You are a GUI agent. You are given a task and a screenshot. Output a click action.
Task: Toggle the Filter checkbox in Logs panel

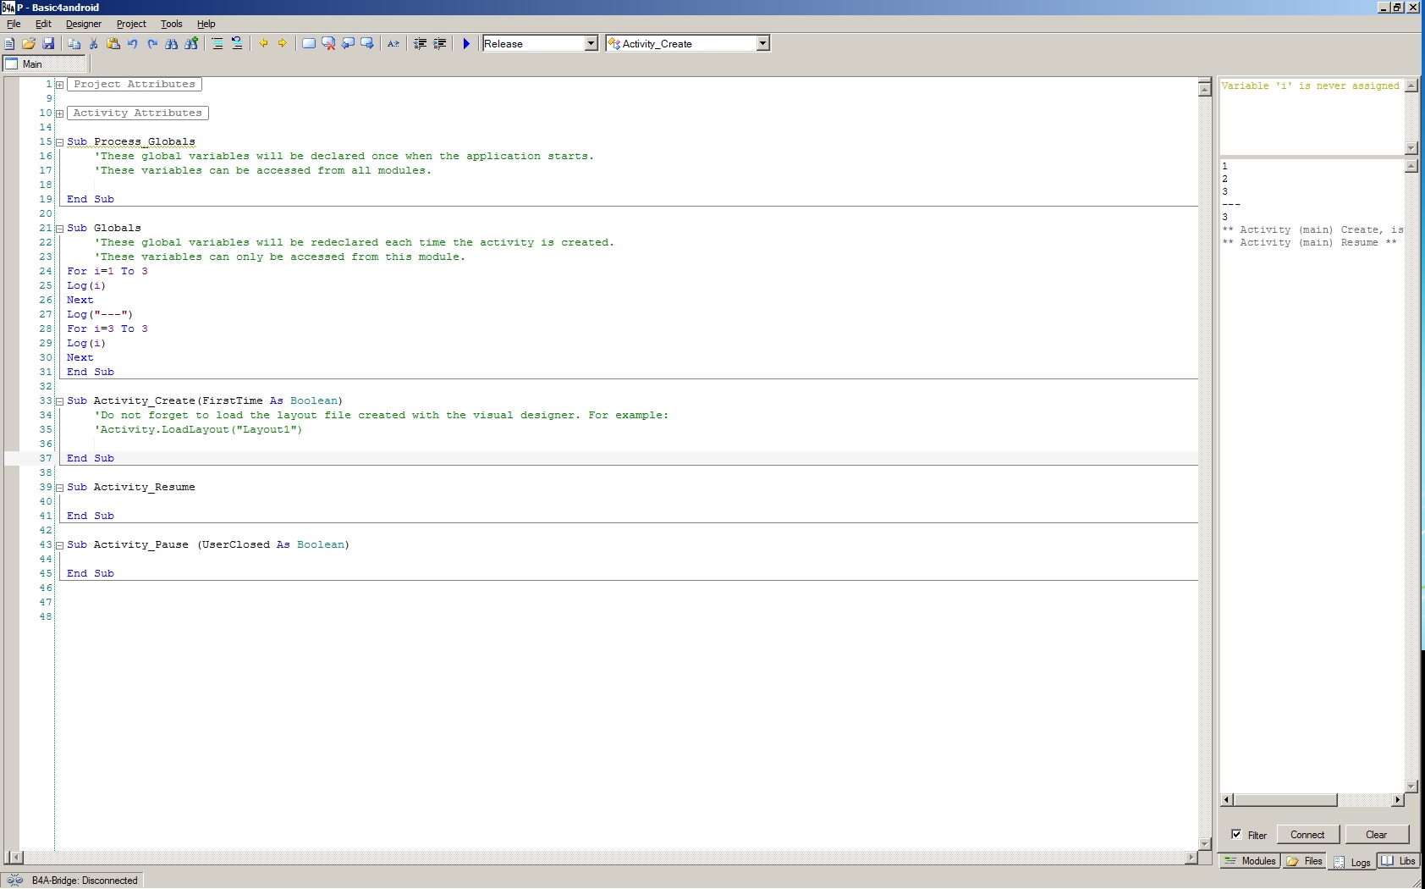pyautogui.click(x=1236, y=835)
